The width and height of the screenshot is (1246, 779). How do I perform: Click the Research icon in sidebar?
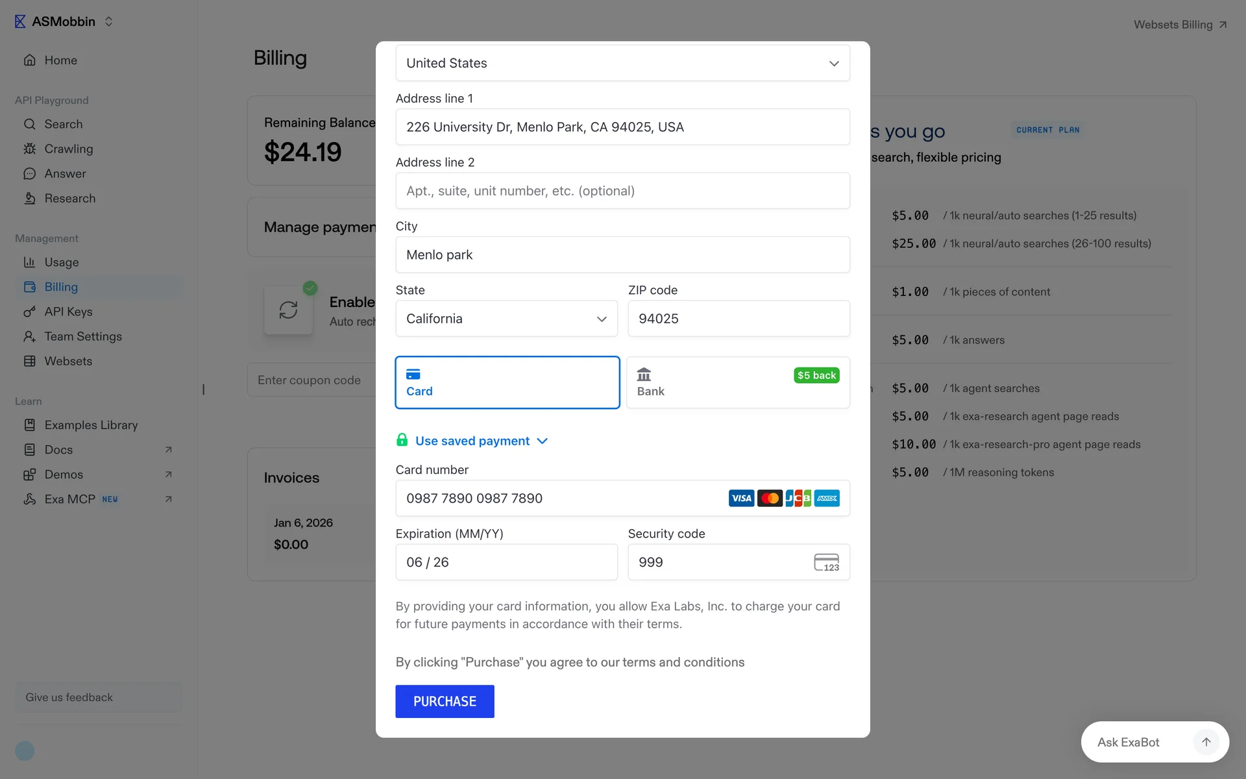29,199
